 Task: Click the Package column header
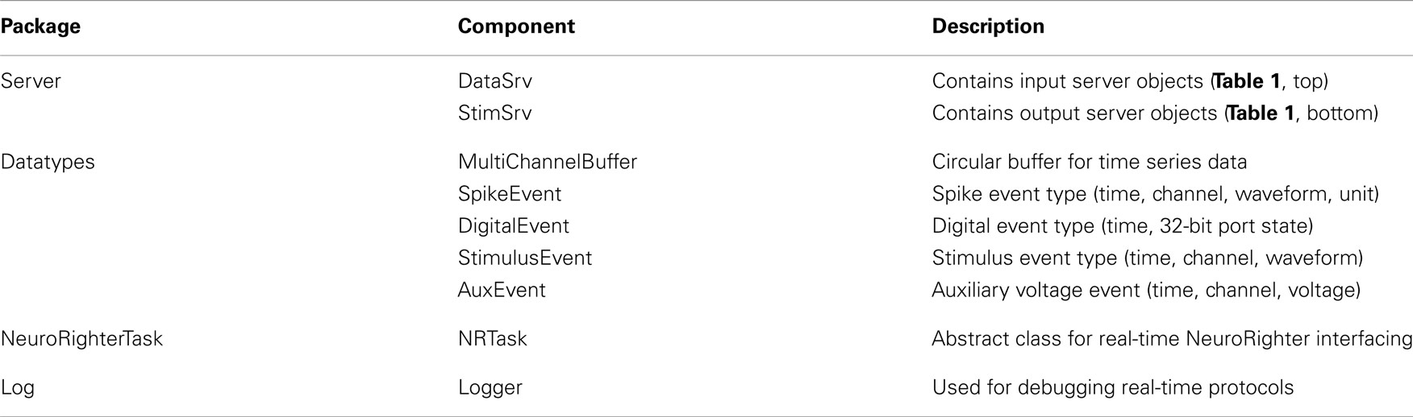click(x=40, y=27)
